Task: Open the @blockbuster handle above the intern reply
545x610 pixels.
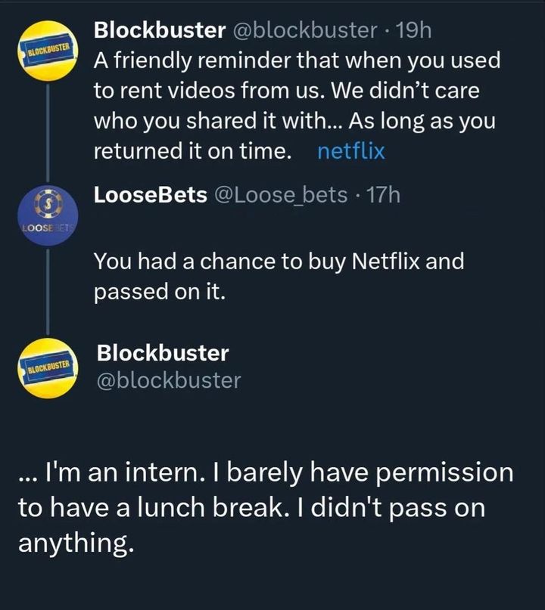Action: click(x=169, y=379)
